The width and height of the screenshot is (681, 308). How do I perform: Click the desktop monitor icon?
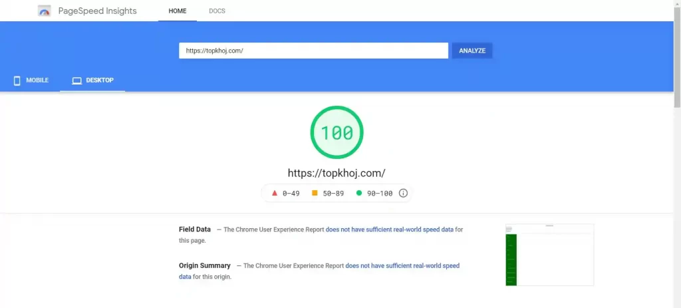click(x=77, y=80)
